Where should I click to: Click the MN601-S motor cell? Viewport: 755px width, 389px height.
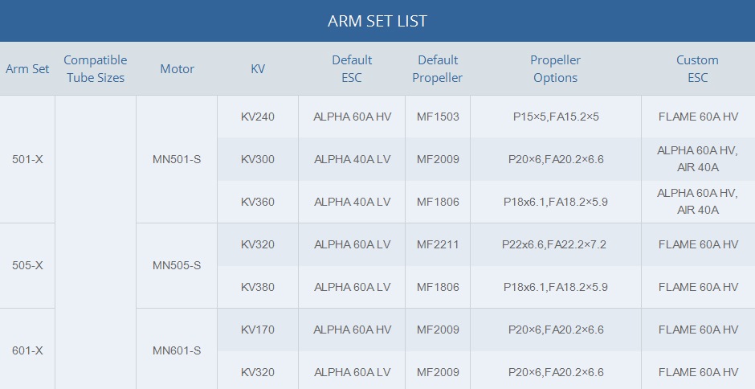coord(177,350)
